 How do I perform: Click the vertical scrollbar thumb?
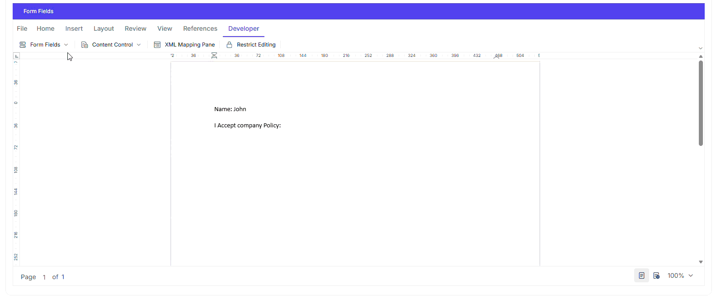[x=701, y=103]
